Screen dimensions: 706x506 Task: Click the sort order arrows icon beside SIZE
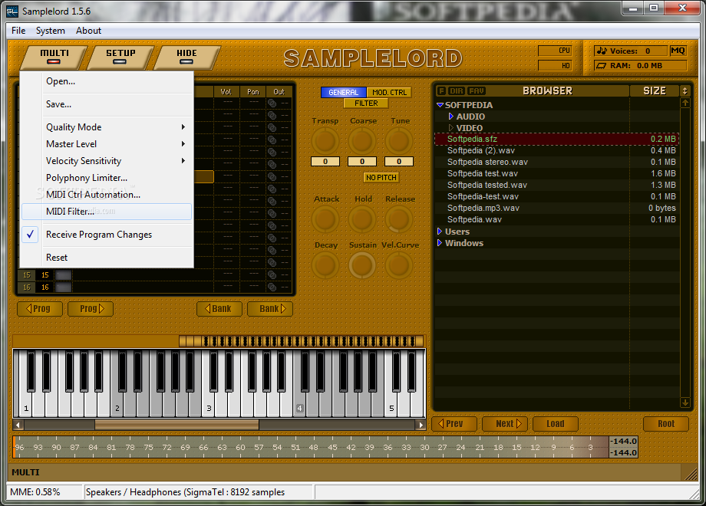(x=685, y=91)
